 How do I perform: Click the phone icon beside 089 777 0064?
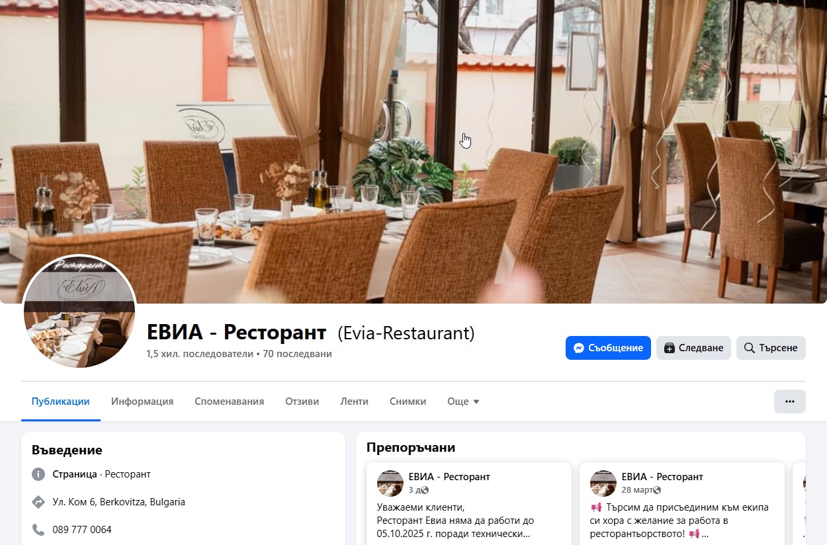[38, 530]
